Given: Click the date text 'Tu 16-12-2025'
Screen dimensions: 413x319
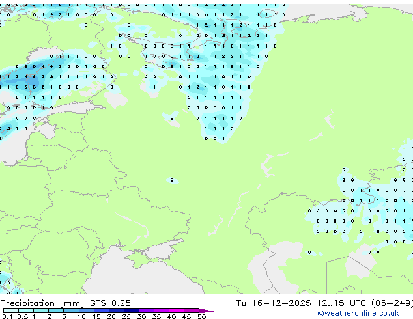Looking at the screenshot, I should pyautogui.click(x=274, y=303).
